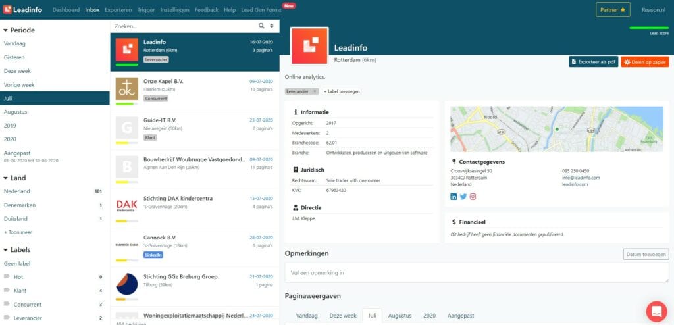
Task: Collapse the Labels section
Action: pos(17,250)
